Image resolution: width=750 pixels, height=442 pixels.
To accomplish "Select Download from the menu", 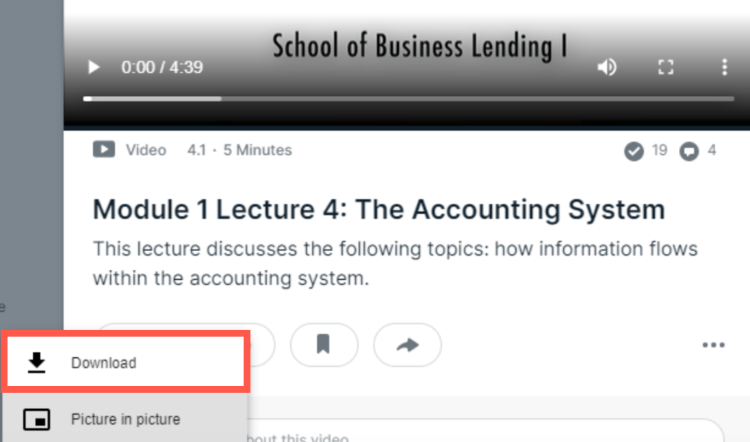I will coord(125,362).
